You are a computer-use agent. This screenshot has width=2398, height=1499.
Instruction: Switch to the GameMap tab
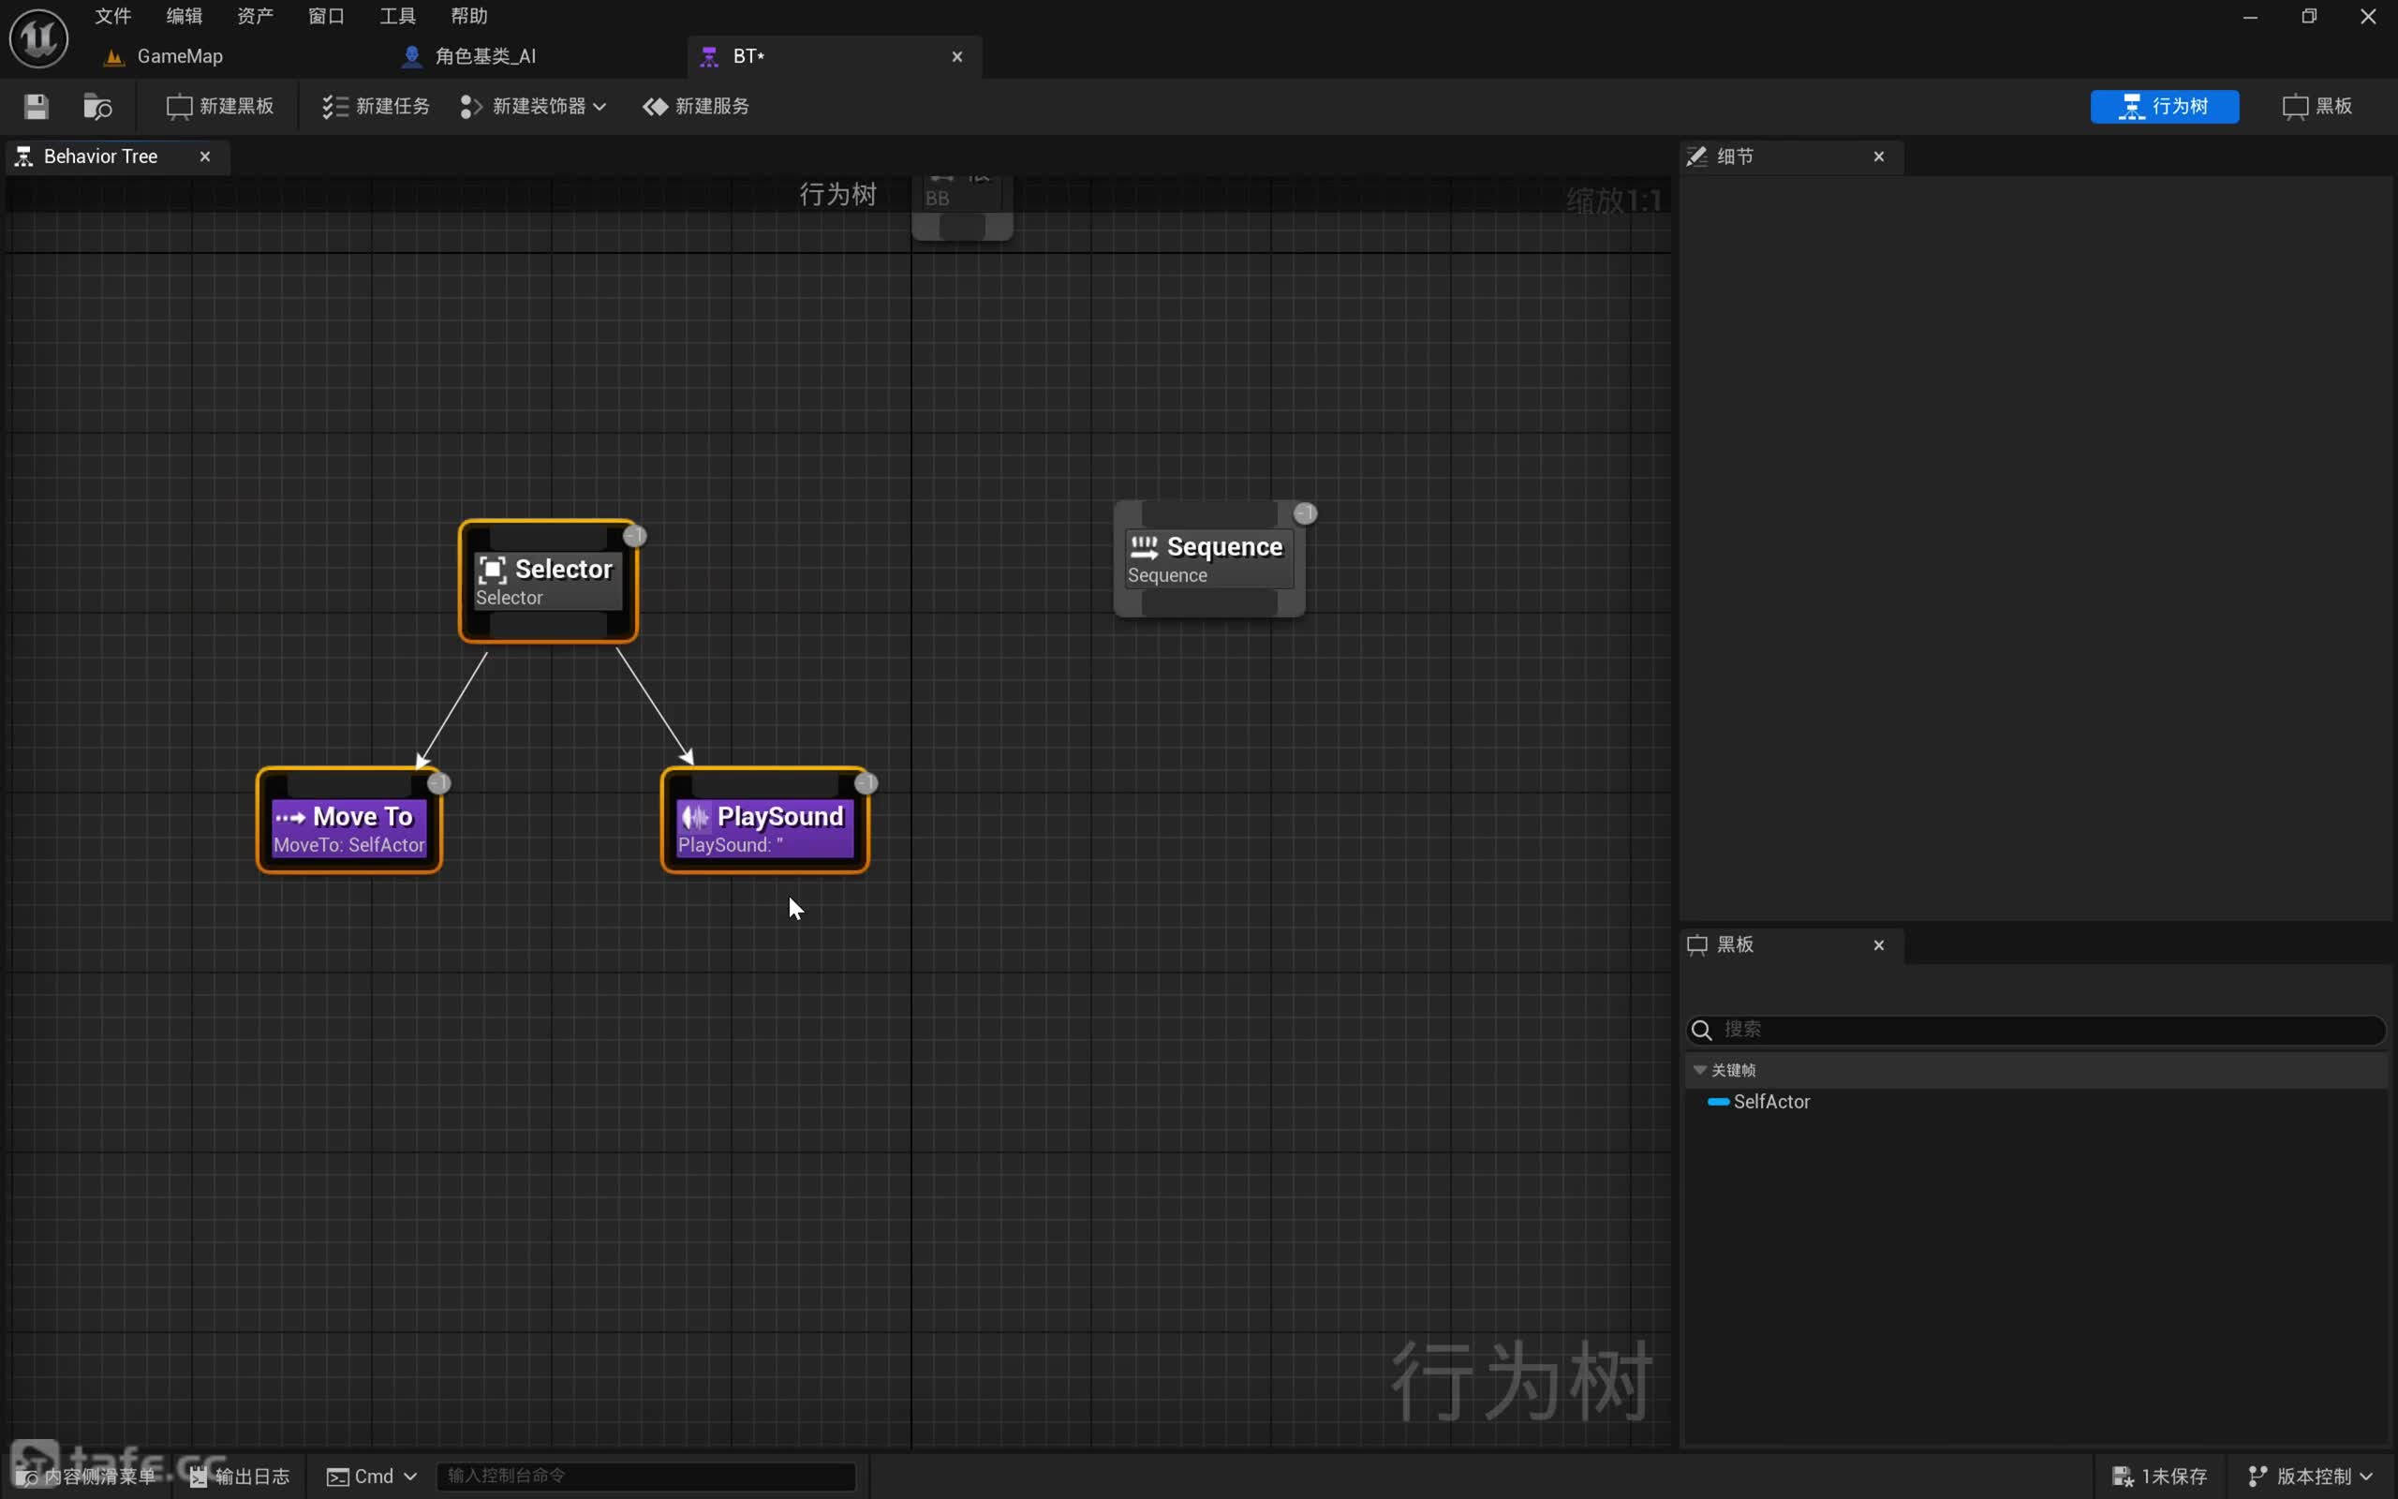point(179,56)
